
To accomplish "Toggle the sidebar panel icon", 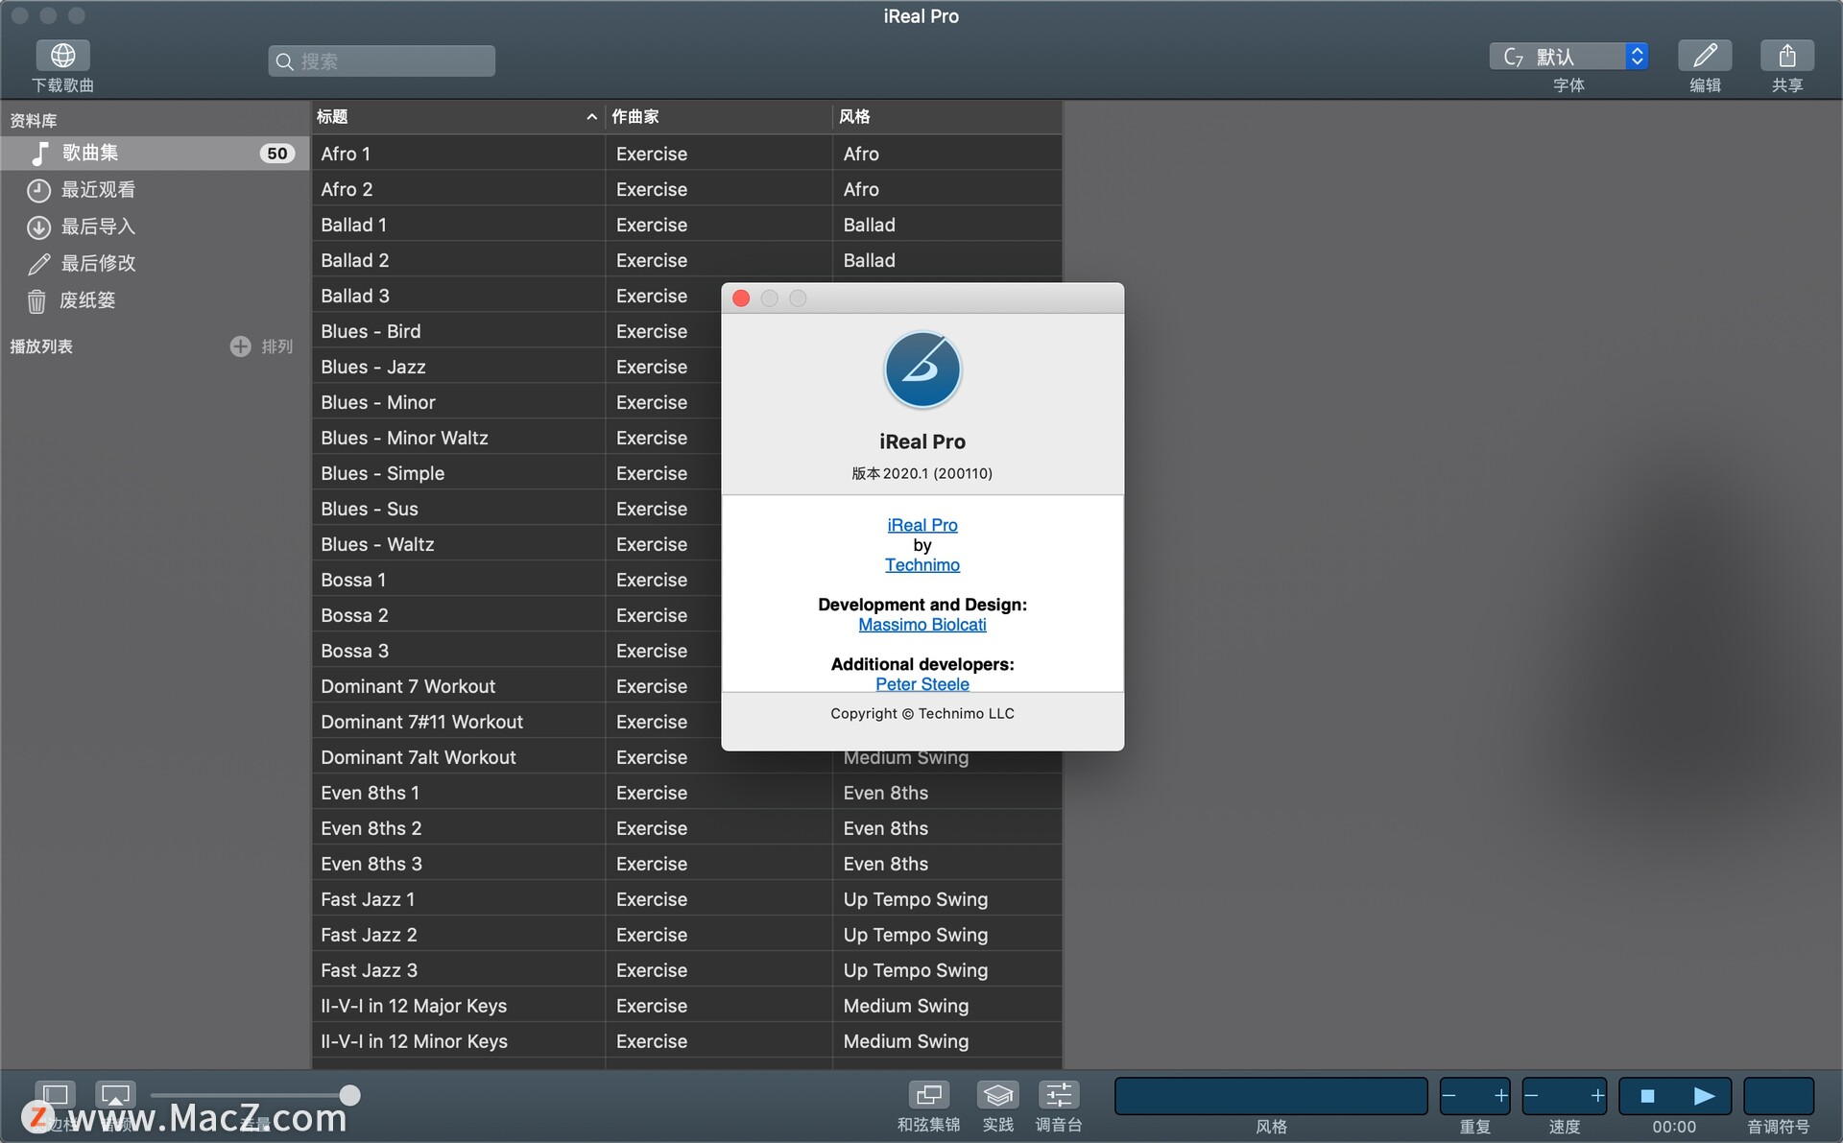I will [56, 1095].
